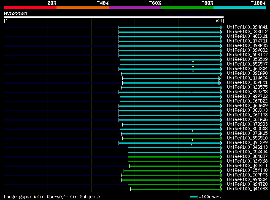Select the UniRef100_B5G508 label
This screenshot has width=270, height=200.
coord(247,129)
